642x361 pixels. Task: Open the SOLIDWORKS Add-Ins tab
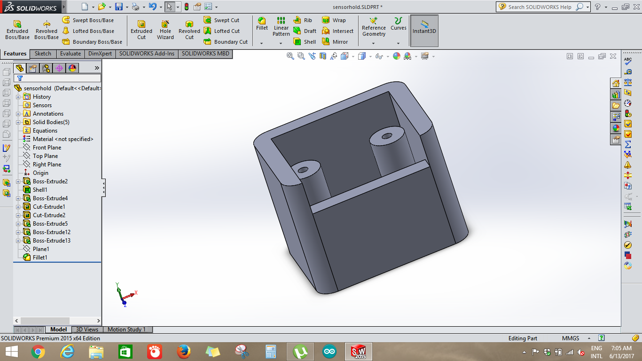tap(147, 54)
